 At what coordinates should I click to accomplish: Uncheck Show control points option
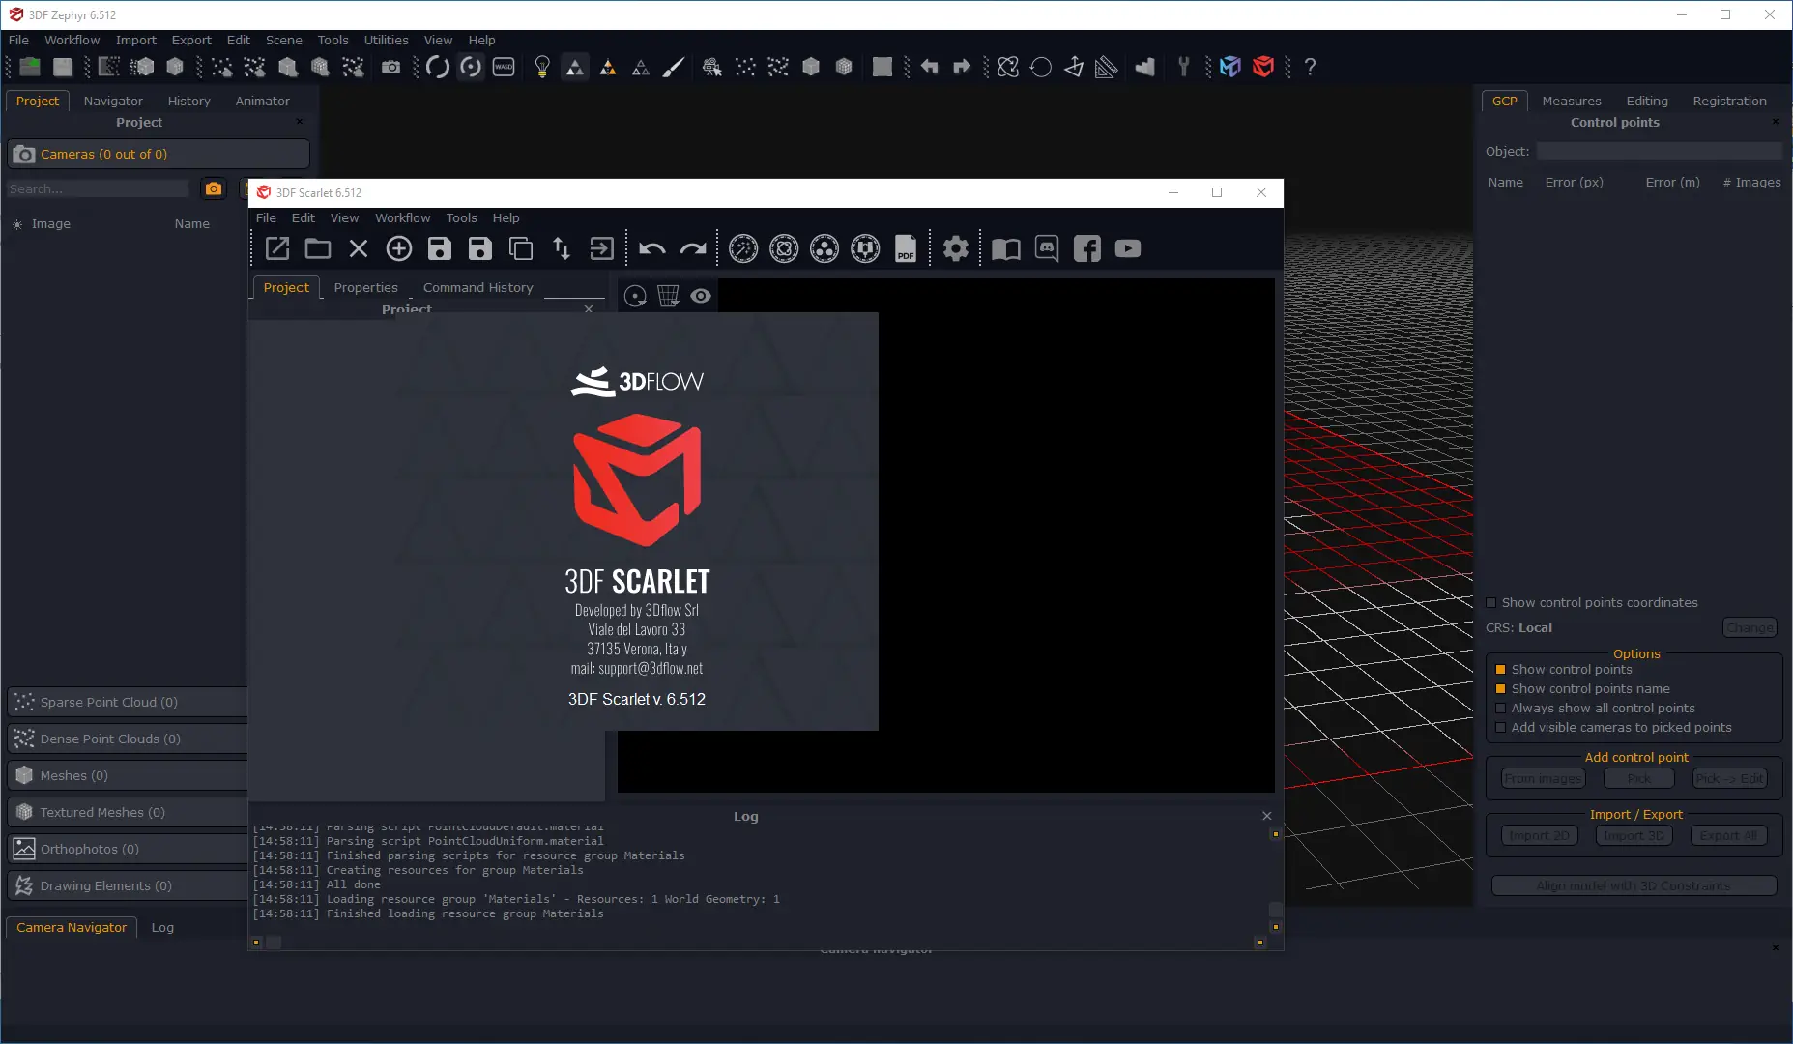click(1501, 669)
